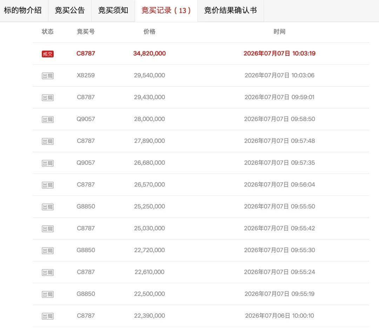Select timestamp 2026年07月07日 10:03:19

(279, 53)
